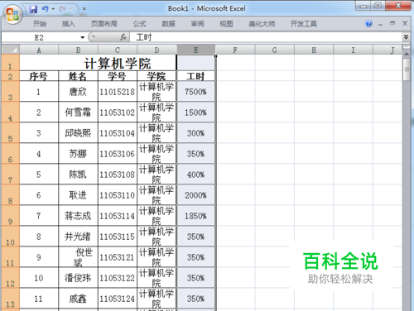Select column H header
Image resolution: width=414 pixels, height=311 pixels.
point(314,50)
